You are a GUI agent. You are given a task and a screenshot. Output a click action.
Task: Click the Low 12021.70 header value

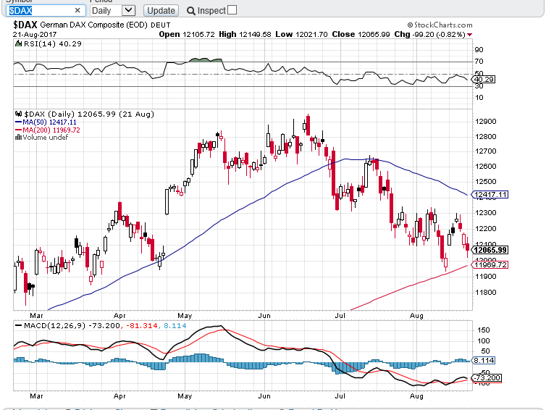[x=301, y=34]
